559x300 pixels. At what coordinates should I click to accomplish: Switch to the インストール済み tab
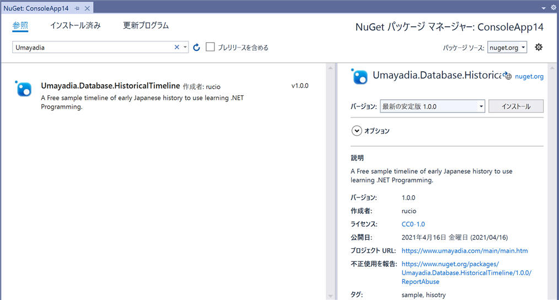tap(75, 25)
